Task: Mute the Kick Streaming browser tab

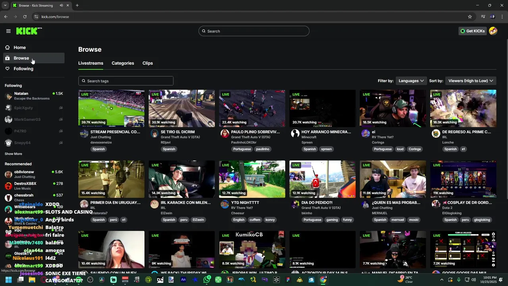Action: click(61, 6)
